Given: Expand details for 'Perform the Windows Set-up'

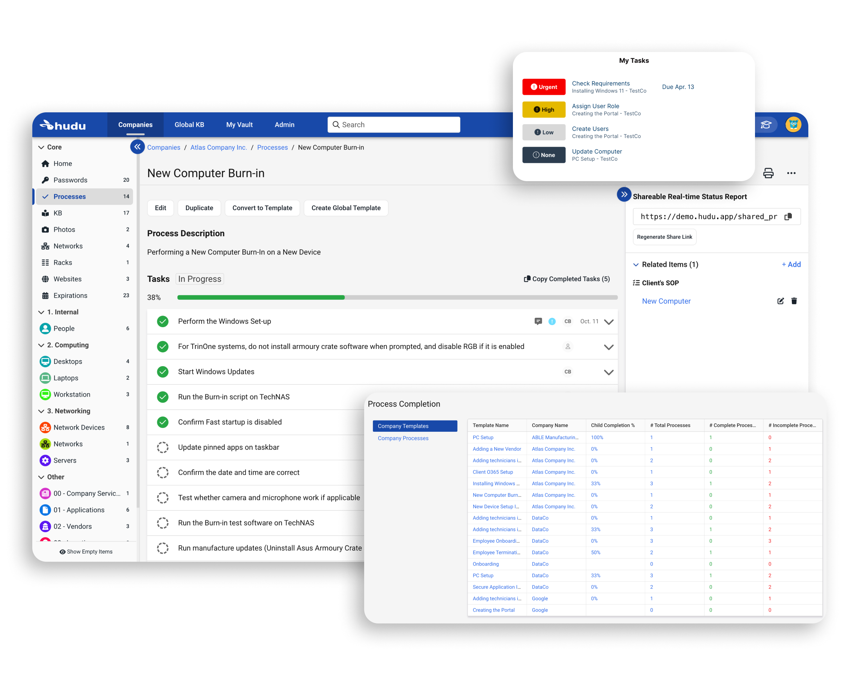Looking at the screenshot, I should (x=608, y=322).
